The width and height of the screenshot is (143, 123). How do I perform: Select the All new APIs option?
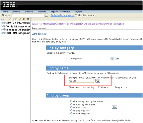(x=71, y=107)
